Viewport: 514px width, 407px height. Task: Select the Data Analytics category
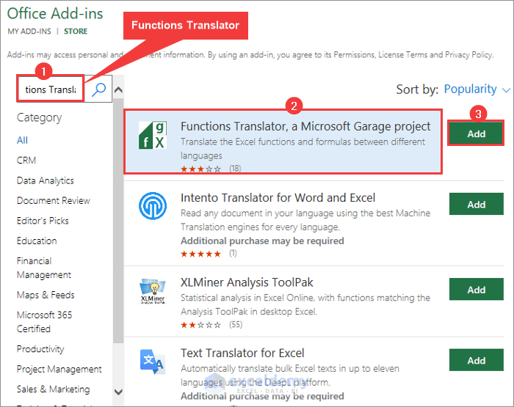[x=46, y=180]
